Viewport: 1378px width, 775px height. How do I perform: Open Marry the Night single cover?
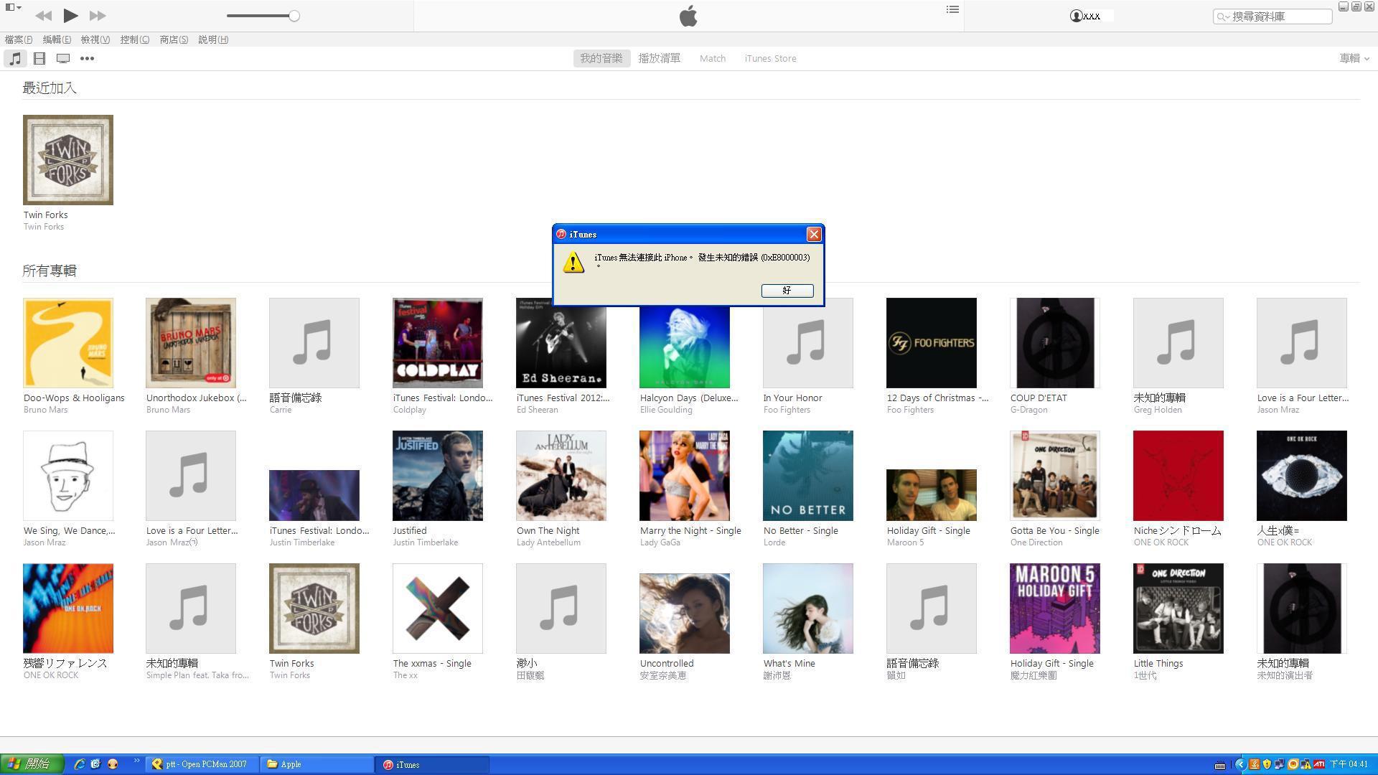tap(685, 476)
